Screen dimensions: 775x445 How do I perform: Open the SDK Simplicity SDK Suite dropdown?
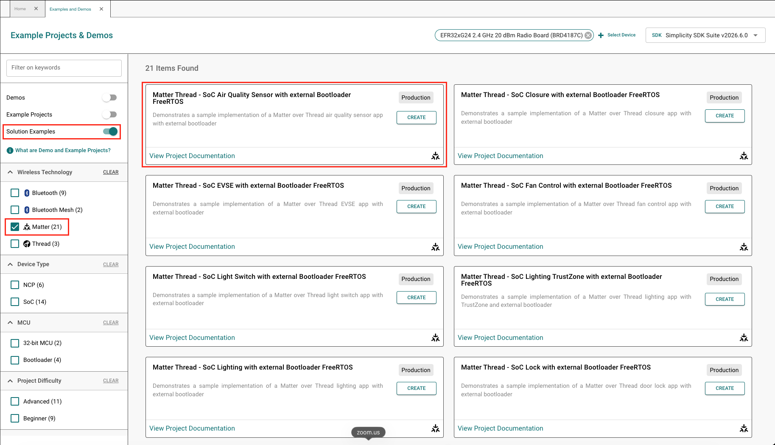tap(705, 35)
